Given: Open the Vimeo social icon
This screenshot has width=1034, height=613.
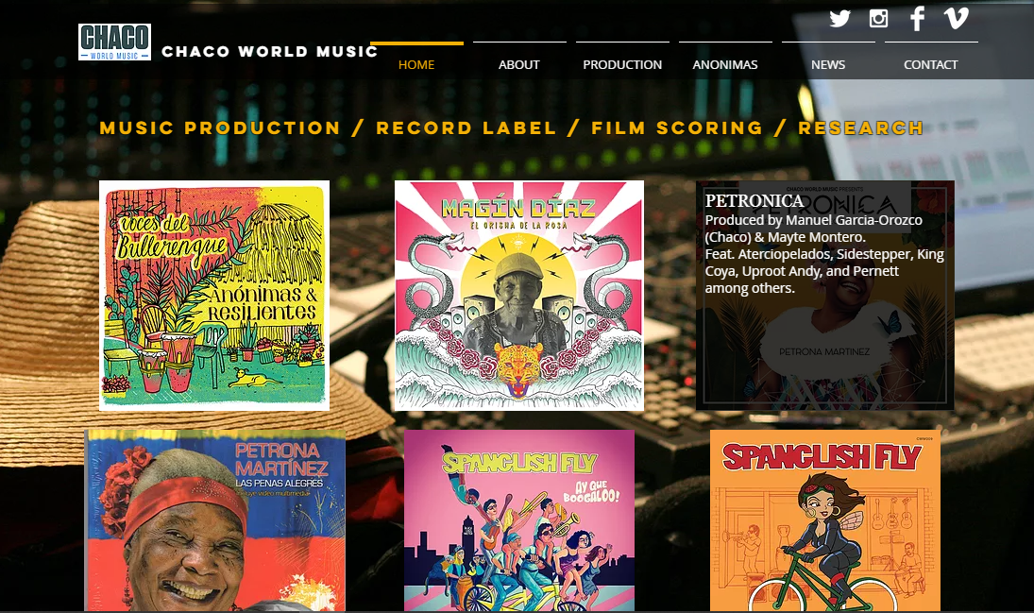Looking at the screenshot, I should (956, 18).
